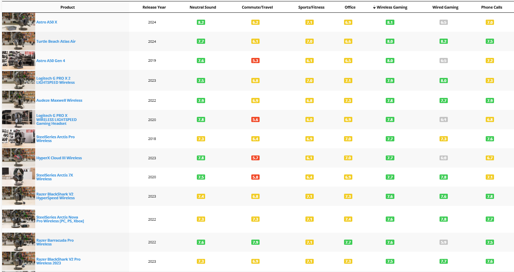Click the sort arrow beside Wireless Gaming

point(374,8)
